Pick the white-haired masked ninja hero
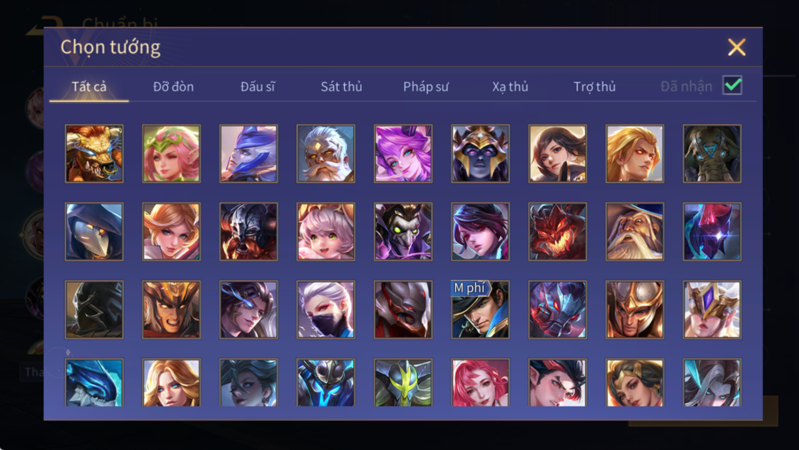 click(326, 310)
